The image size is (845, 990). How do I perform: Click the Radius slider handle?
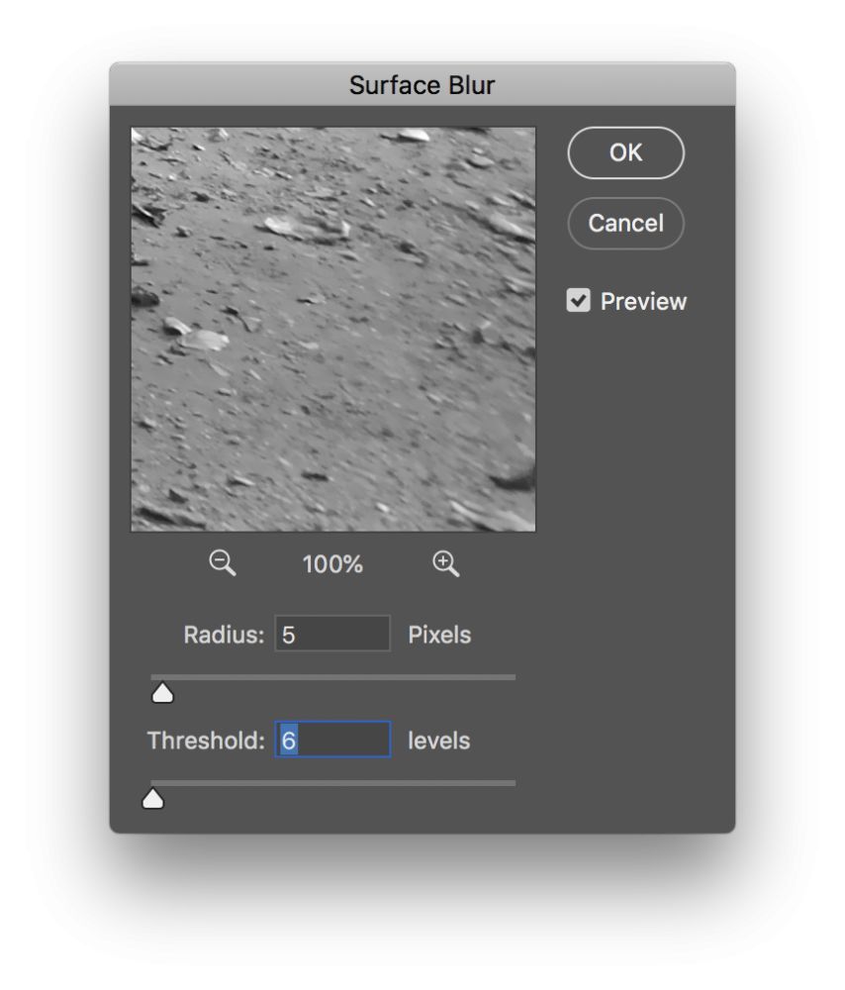163,693
